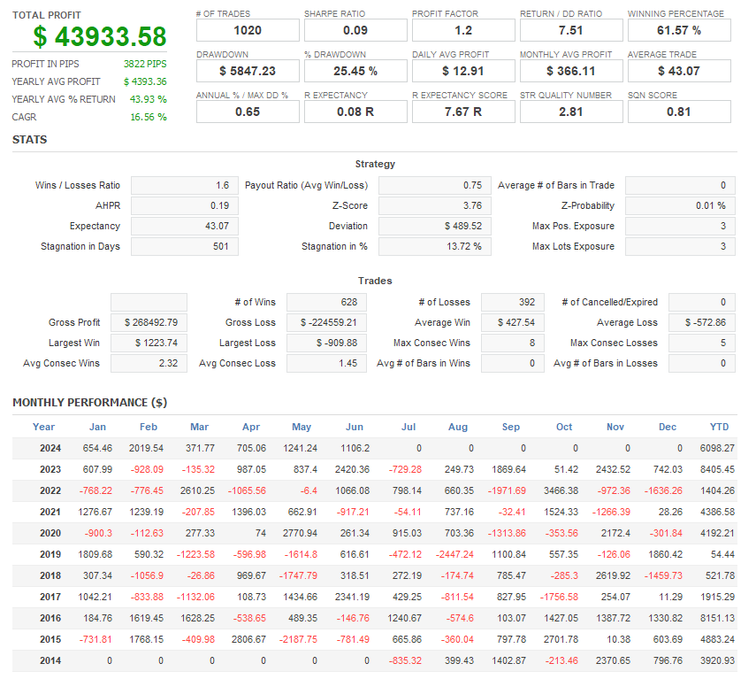Click the Average Trade value $ 43.07
Screen dimensions: 756x679
[679, 71]
